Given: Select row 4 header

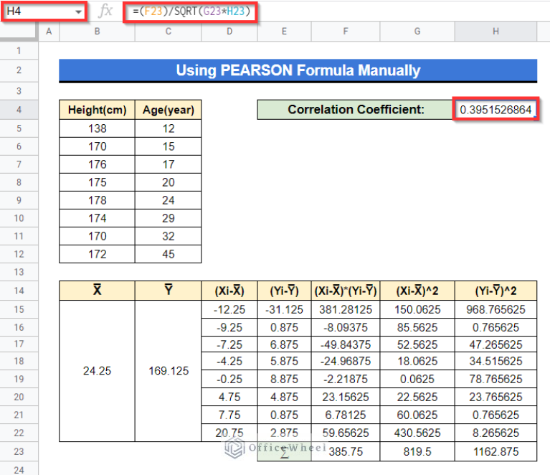Looking at the screenshot, I should tap(19, 110).
